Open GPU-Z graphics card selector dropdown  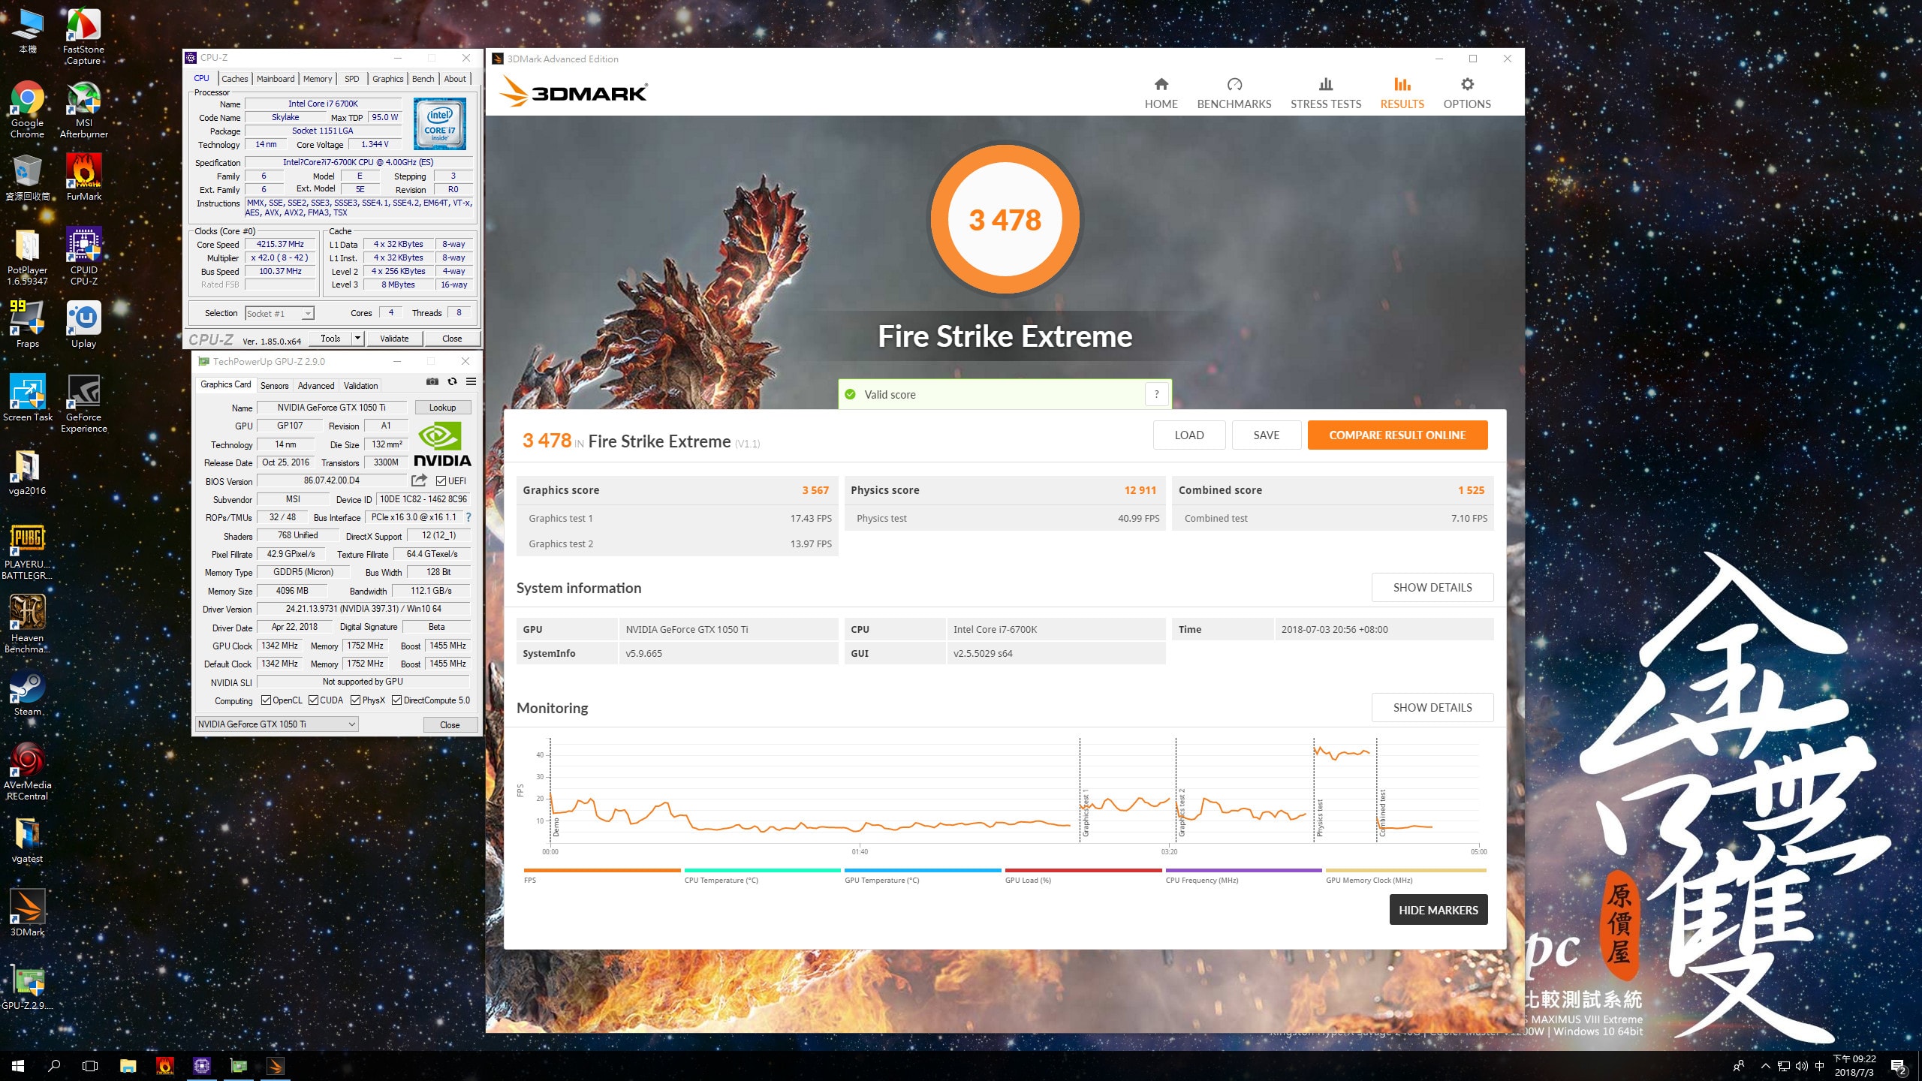click(276, 724)
